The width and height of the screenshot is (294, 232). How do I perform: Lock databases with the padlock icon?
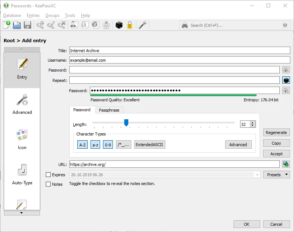coord(130,25)
